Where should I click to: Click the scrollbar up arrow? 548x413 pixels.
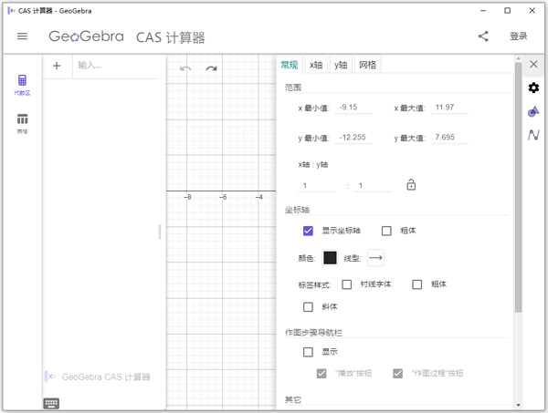518,58
